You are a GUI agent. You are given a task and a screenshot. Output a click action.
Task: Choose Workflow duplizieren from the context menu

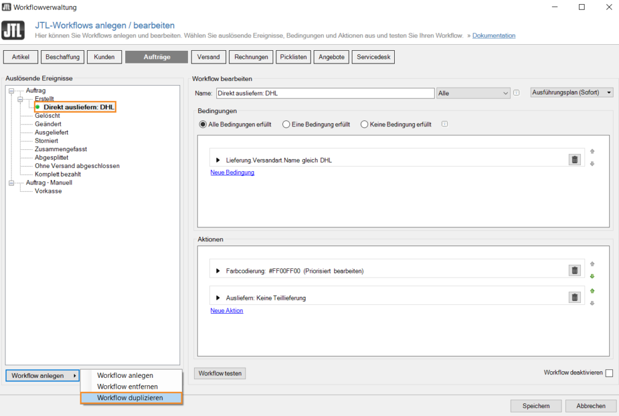[131, 398]
